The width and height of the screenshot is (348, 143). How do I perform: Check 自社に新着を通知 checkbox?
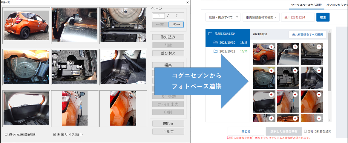[x=305, y=131]
